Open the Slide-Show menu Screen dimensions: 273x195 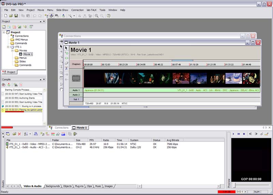coord(62,10)
